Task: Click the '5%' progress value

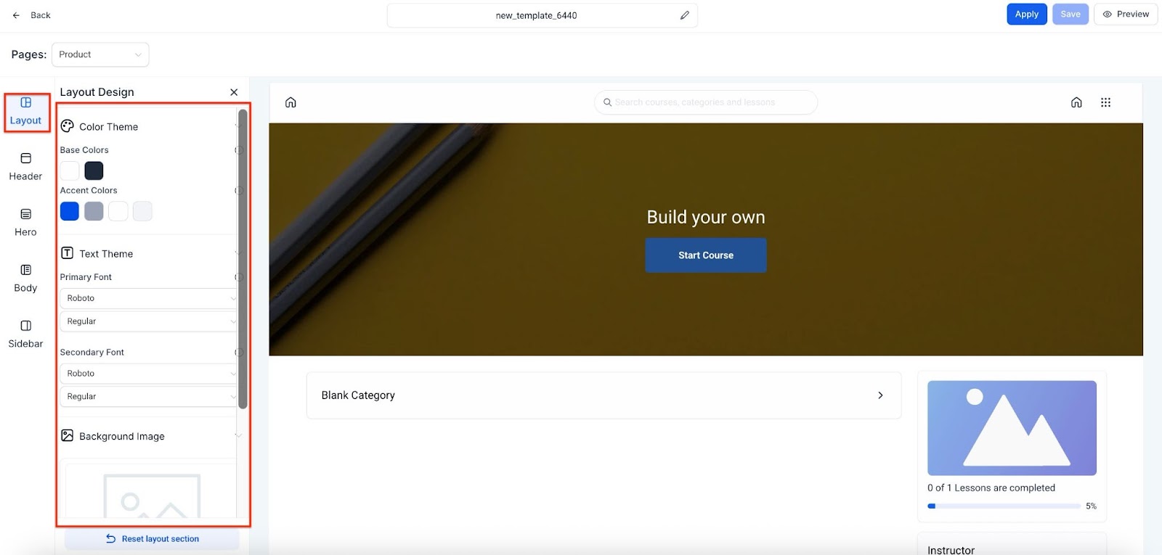Action: pyautogui.click(x=1091, y=506)
